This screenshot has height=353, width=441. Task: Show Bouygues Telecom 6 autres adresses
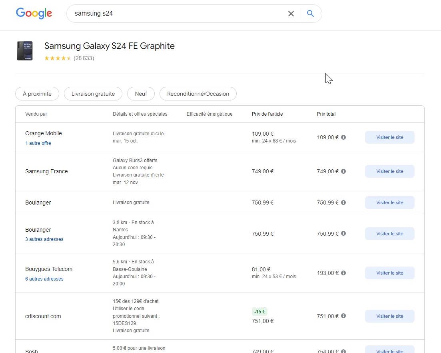coord(44,279)
